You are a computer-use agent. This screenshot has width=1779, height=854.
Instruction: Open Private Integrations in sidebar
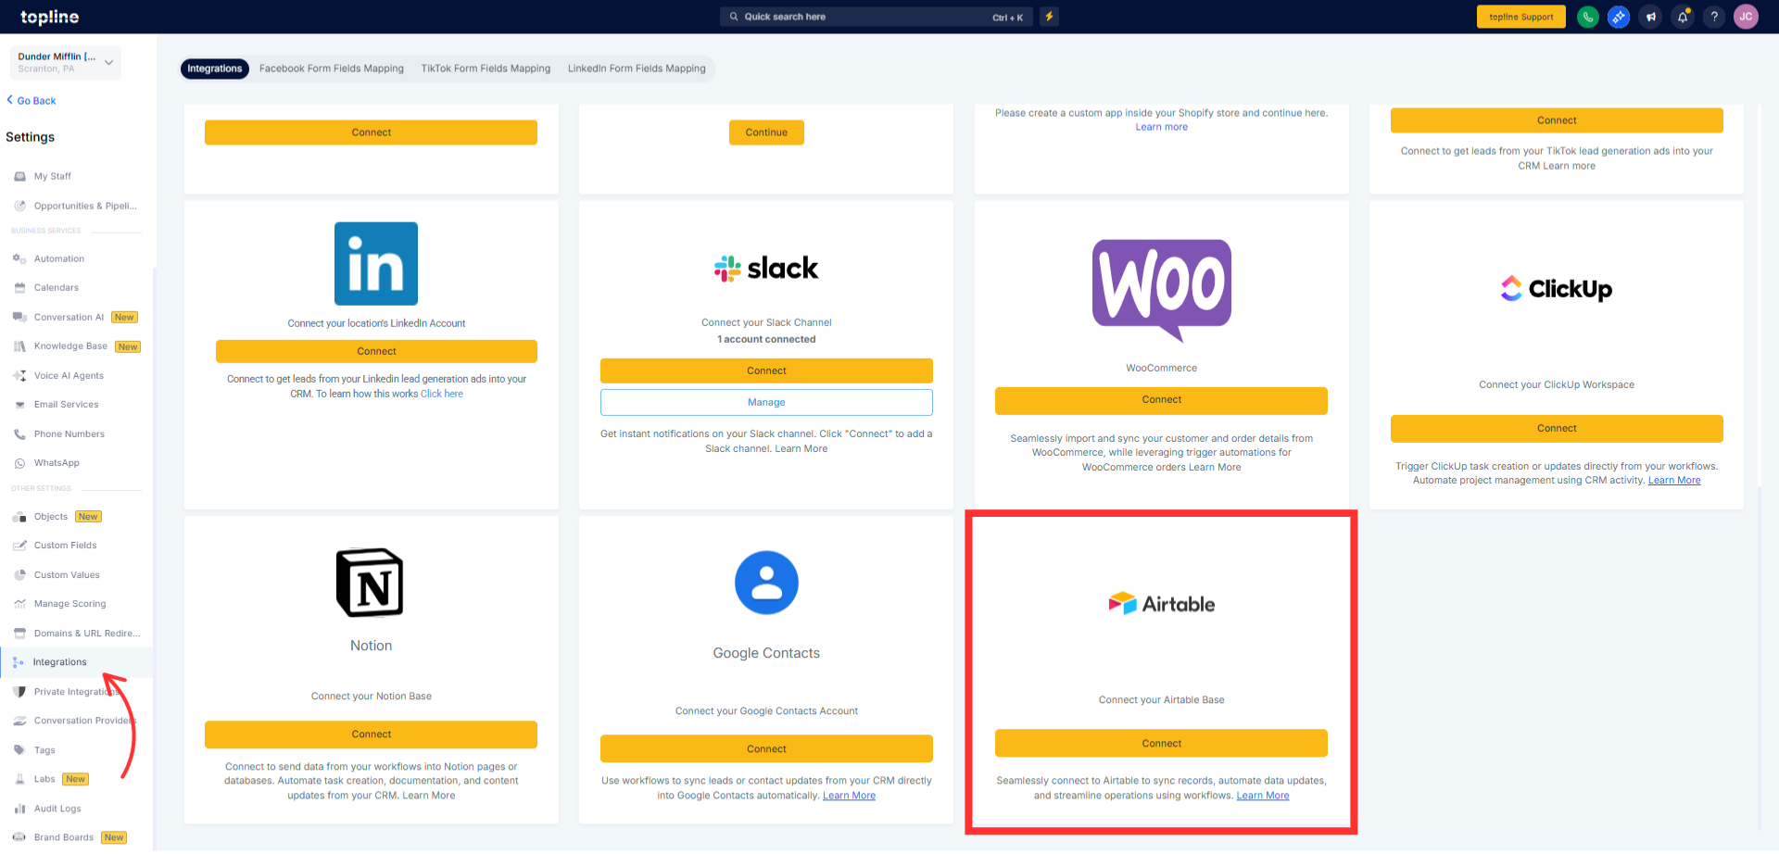(76, 692)
